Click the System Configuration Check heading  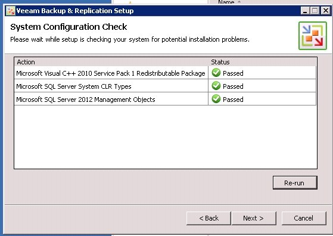point(69,27)
